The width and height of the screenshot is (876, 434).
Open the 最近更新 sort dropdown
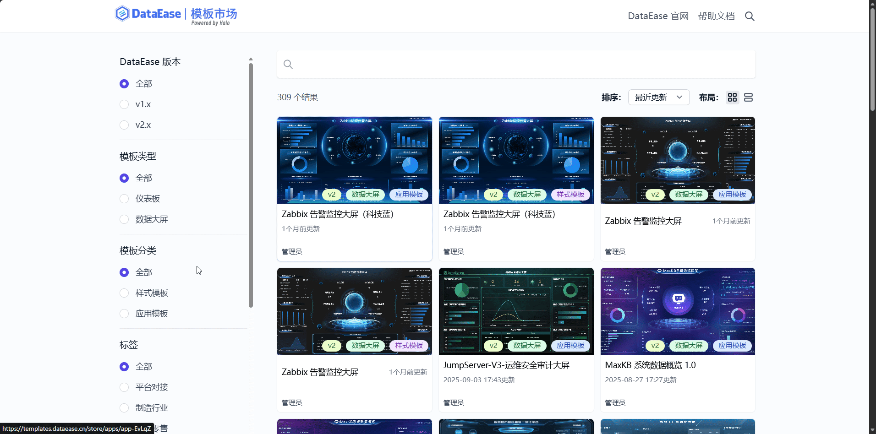[x=659, y=98]
